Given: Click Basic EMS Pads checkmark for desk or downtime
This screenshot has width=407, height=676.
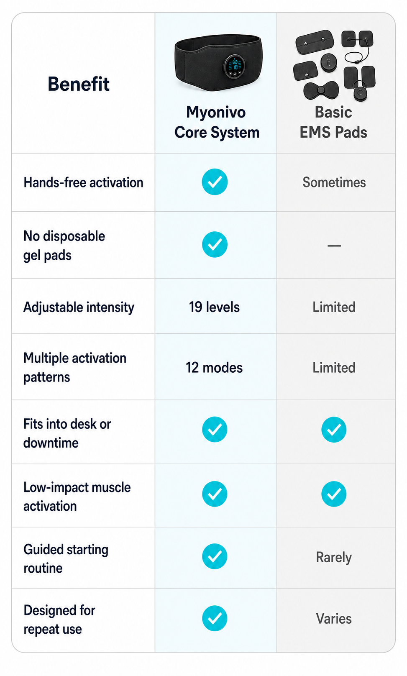Looking at the screenshot, I should pos(334,429).
